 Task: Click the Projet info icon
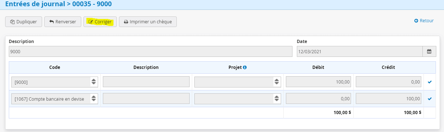click(x=245, y=67)
